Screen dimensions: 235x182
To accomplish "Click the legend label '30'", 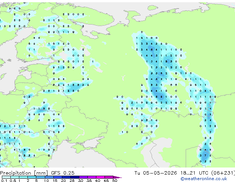I will click(x=80, y=181).
